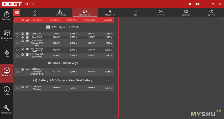
Task: Click the red panel splitter handle arrows
Action: 118,68
